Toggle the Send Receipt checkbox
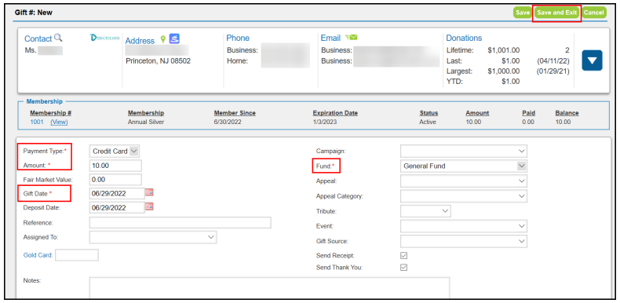This screenshot has height=303, width=620. point(403,256)
